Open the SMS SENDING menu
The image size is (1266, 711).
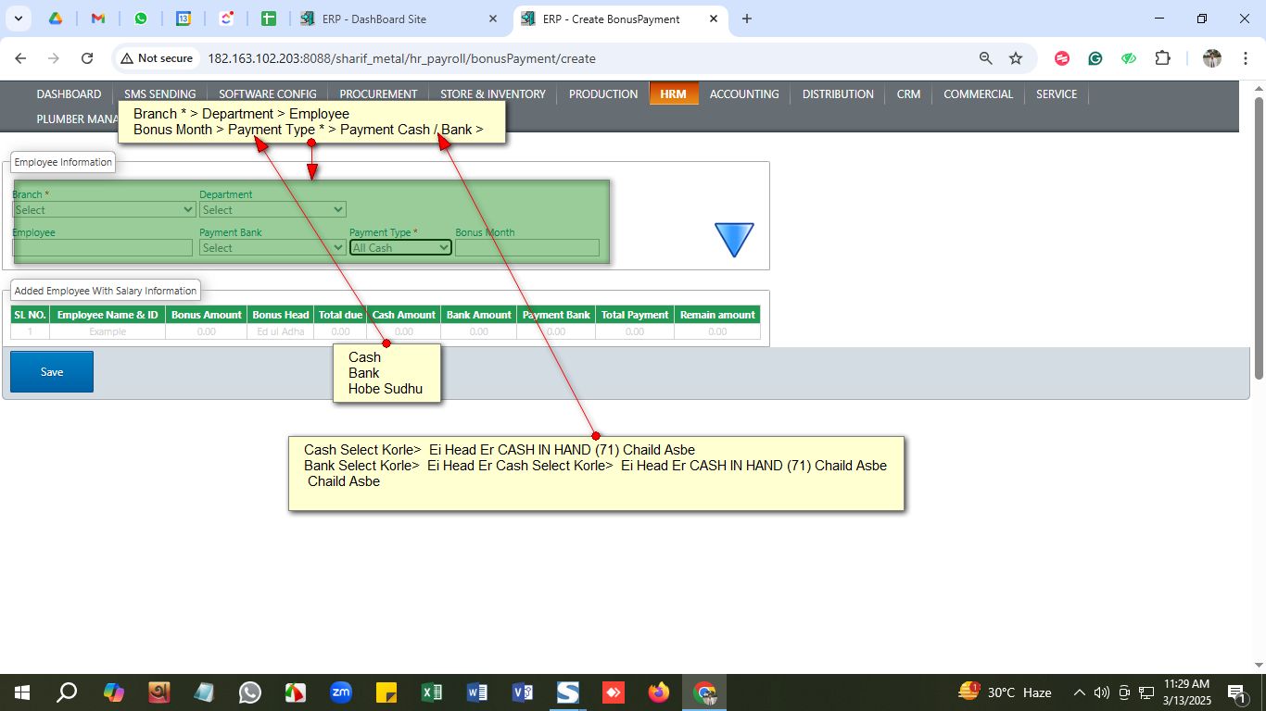coord(160,94)
